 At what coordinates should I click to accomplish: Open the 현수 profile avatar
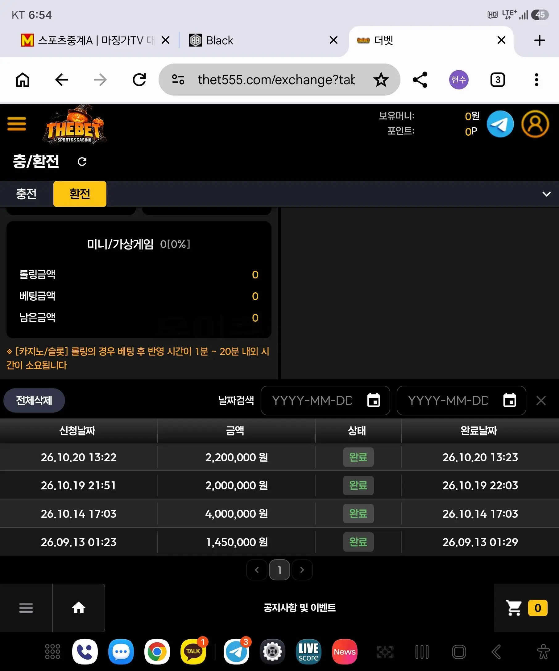click(x=459, y=80)
